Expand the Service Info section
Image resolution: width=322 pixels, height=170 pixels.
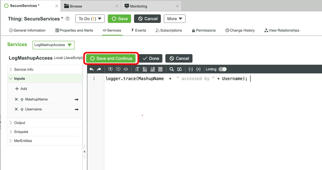click(45, 70)
